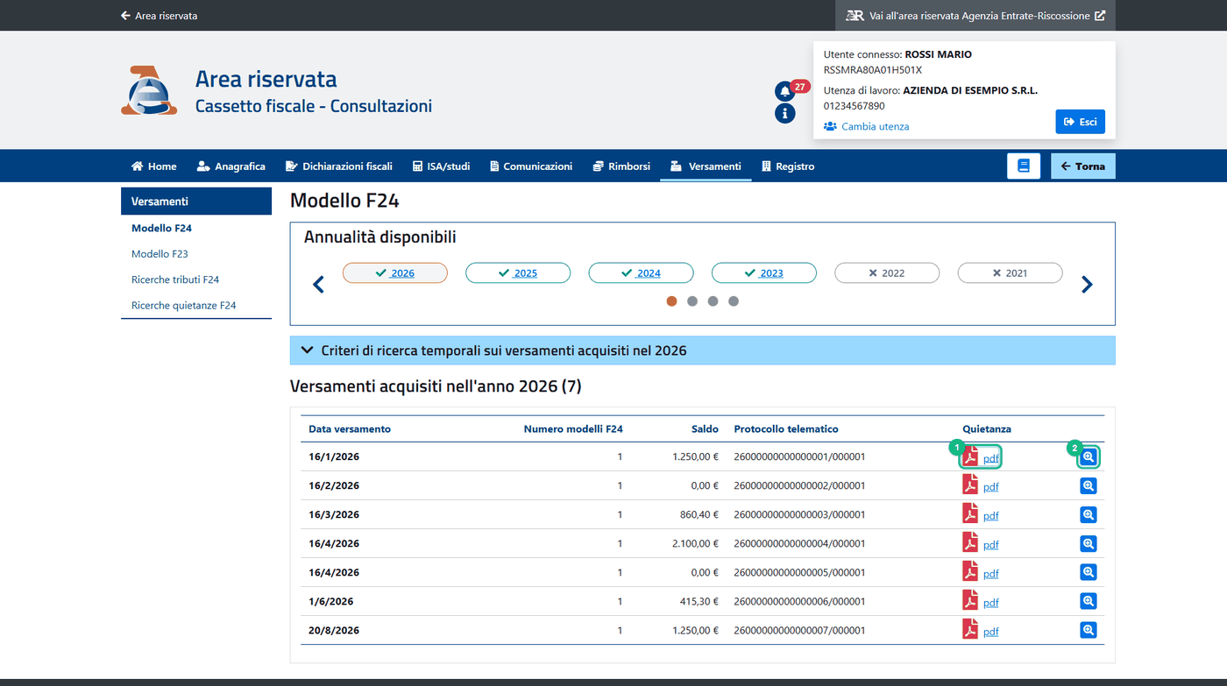Open Modello F23 in the sidebar
1227x686 pixels.
(x=160, y=254)
